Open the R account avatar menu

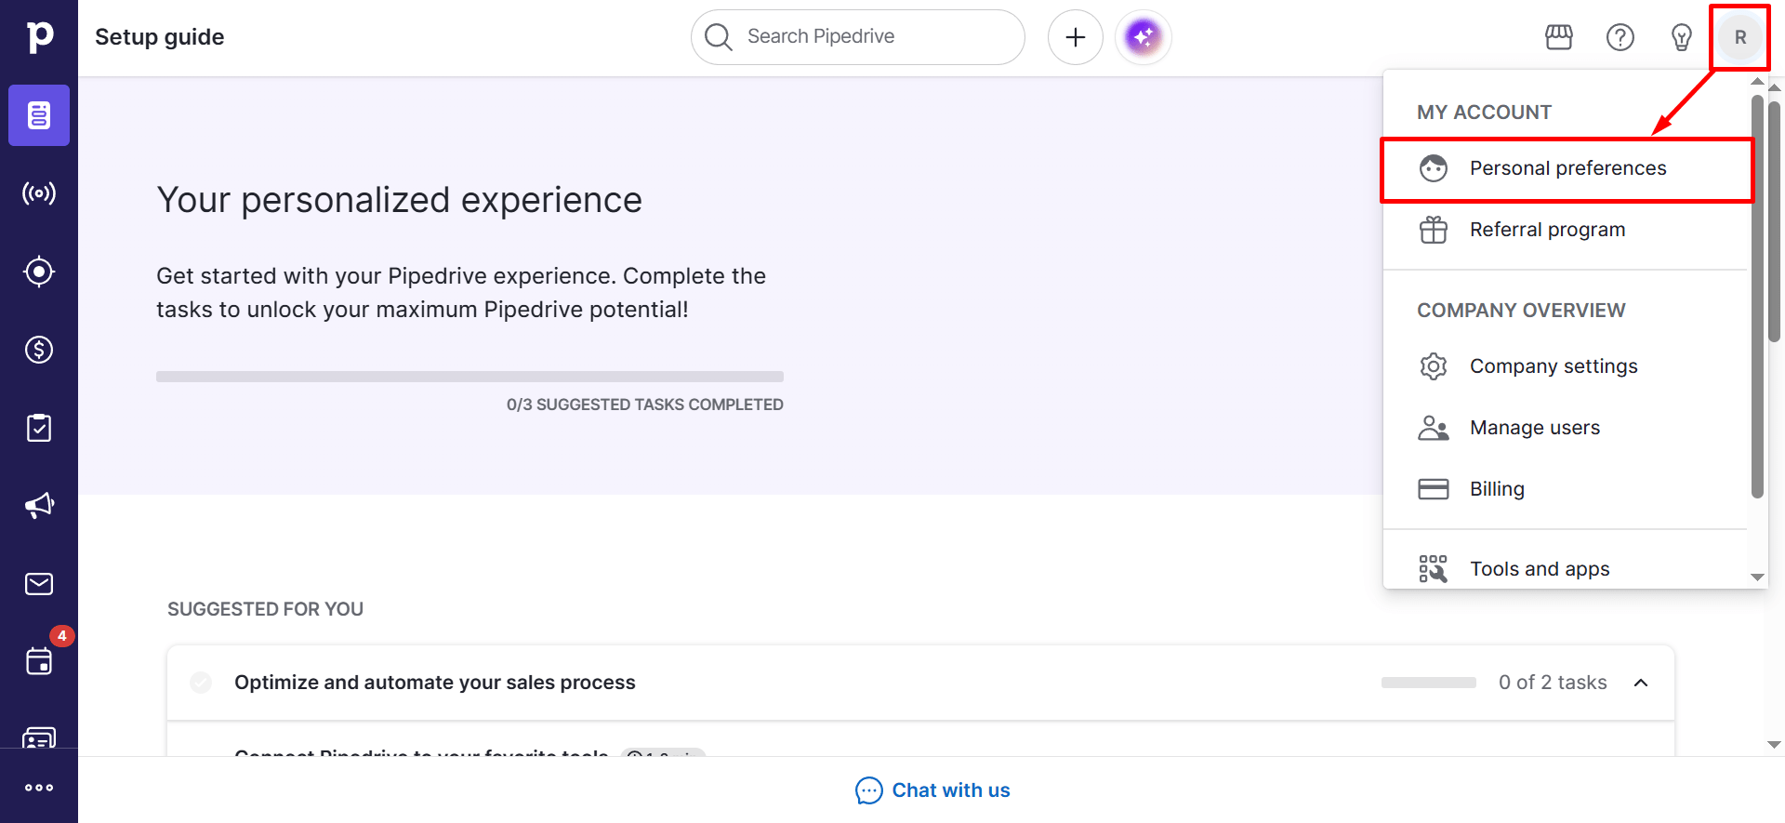[1739, 37]
